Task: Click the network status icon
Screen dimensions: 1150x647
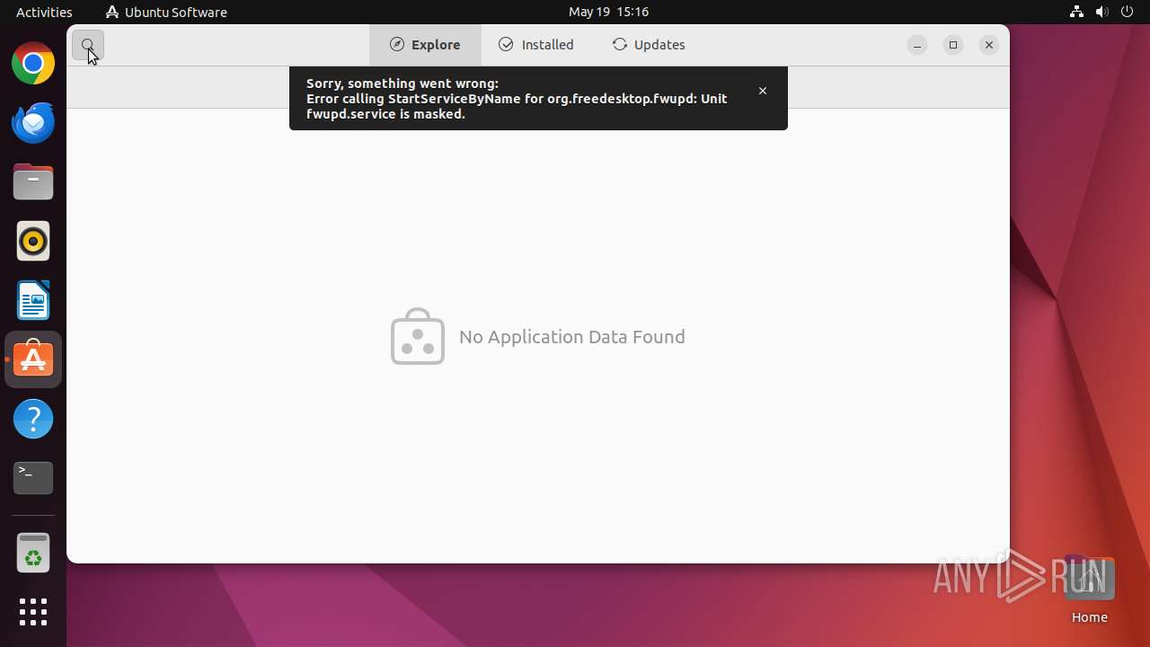Action: [1076, 12]
